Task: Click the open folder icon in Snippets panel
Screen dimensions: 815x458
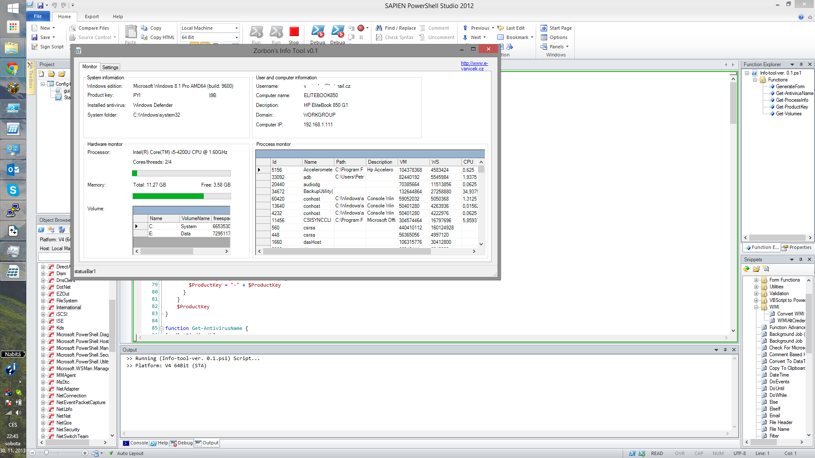Action: click(x=756, y=269)
